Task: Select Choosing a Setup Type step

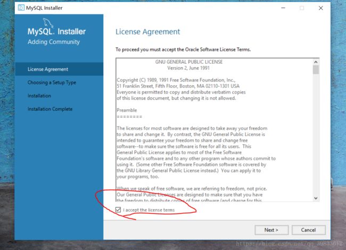Action: pos(52,82)
